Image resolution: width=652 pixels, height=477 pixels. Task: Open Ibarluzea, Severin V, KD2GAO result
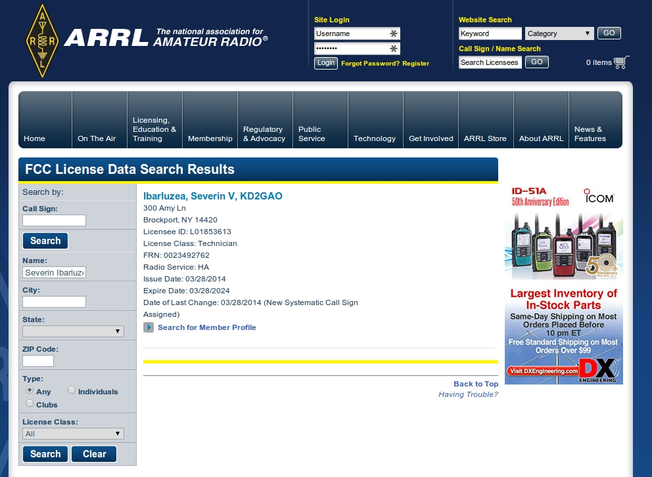coord(212,196)
